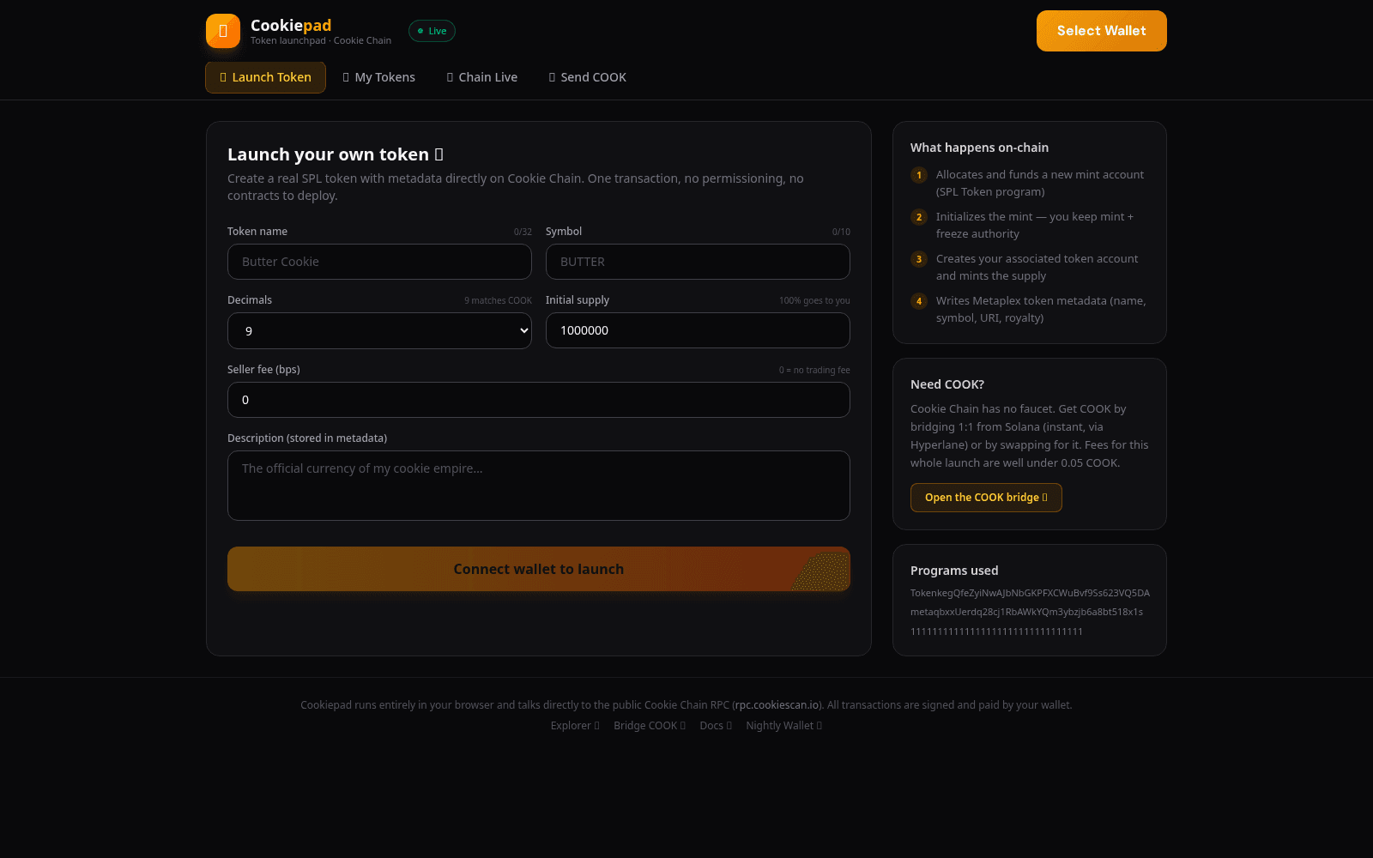Open the Explorer footer link
Viewport: 1373px width, 858px height.
pyautogui.click(x=575, y=726)
